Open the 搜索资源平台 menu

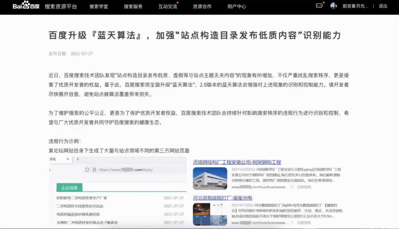(x=61, y=7)
